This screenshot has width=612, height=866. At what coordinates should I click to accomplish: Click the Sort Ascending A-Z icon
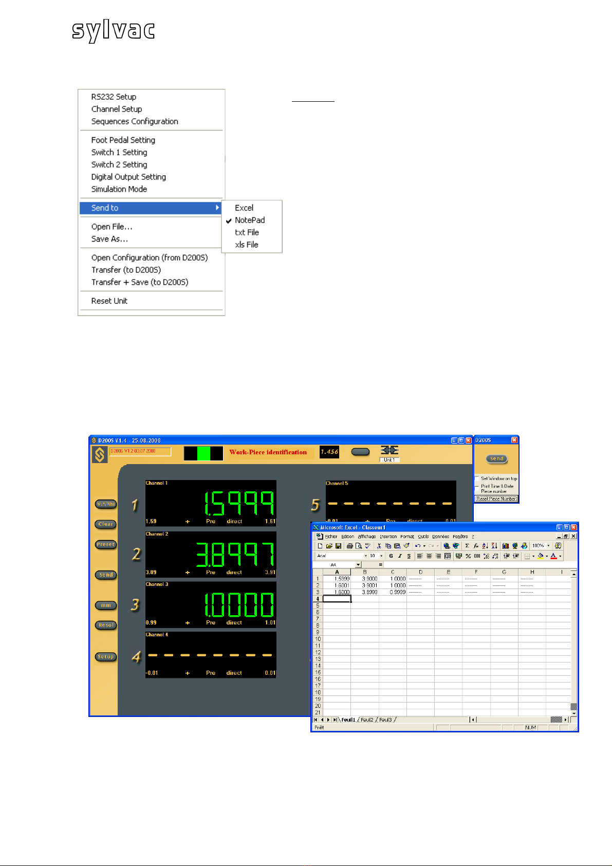point(485,546)
